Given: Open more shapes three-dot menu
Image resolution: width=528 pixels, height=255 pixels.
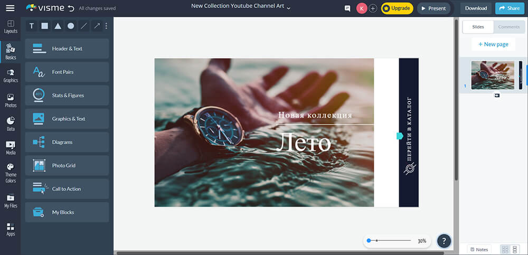Looking at the screenshot, I should (x=107, y=26).
